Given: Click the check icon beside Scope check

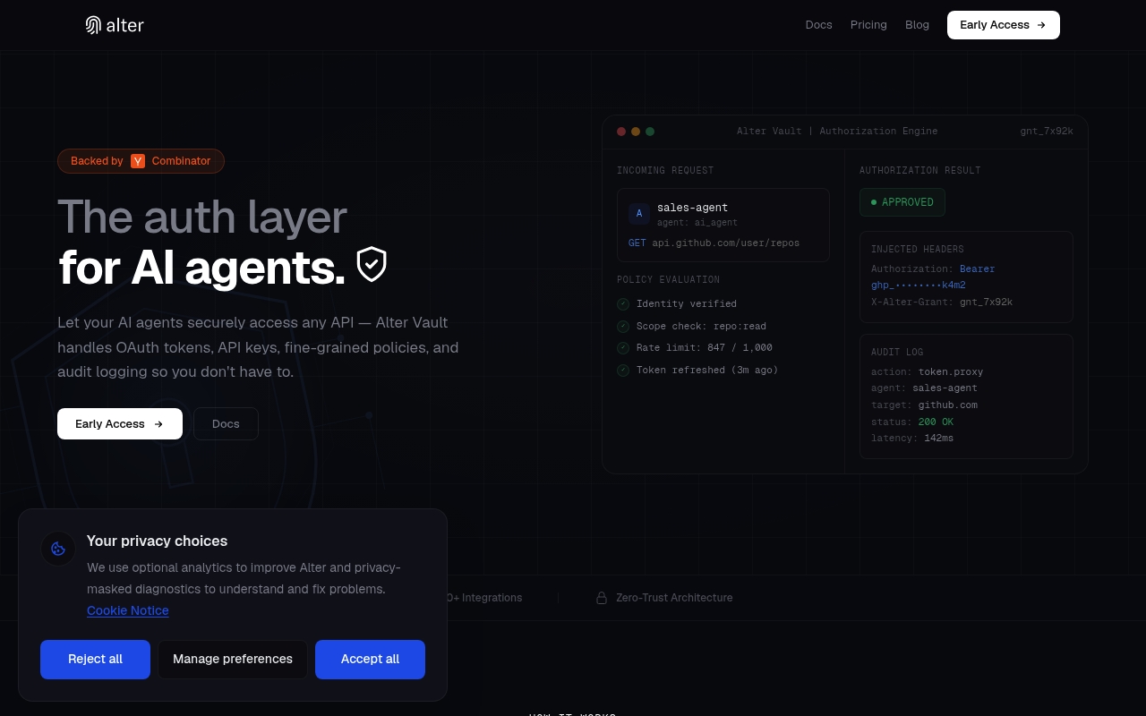Looking at the screenshot, I should pos(623,326).
